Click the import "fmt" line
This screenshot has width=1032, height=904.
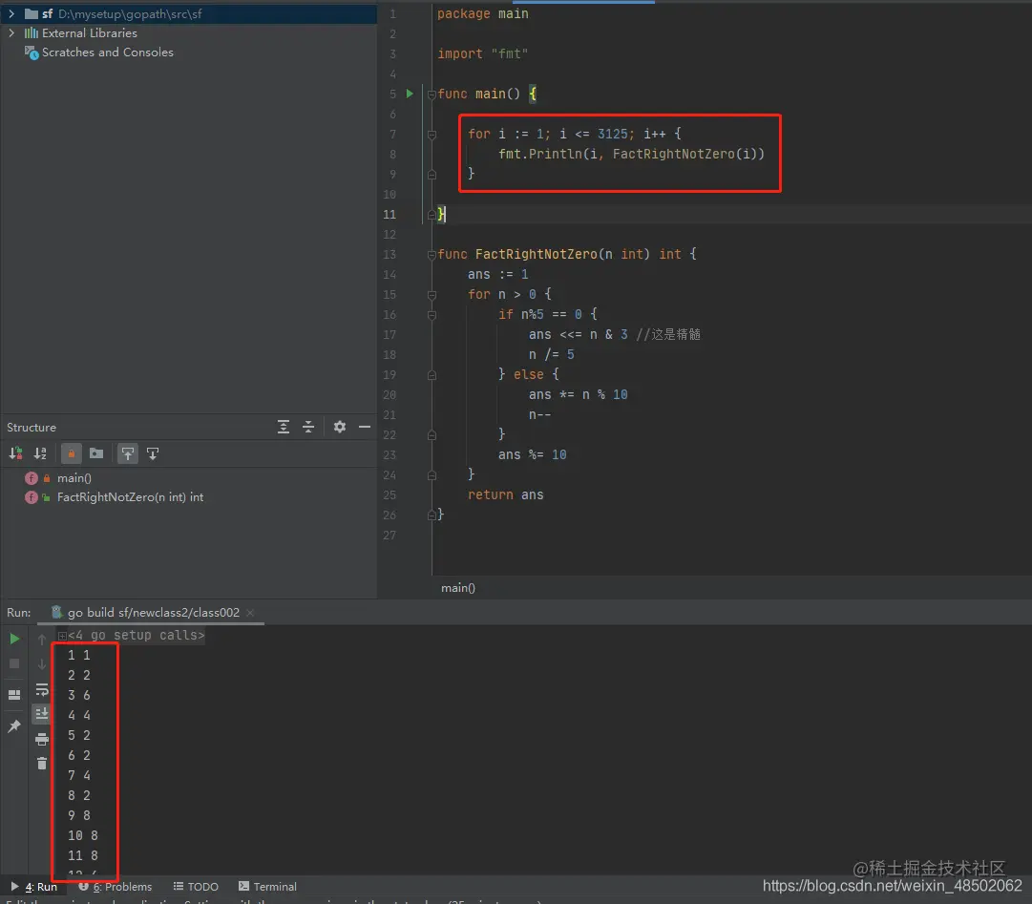click(482, 54)
